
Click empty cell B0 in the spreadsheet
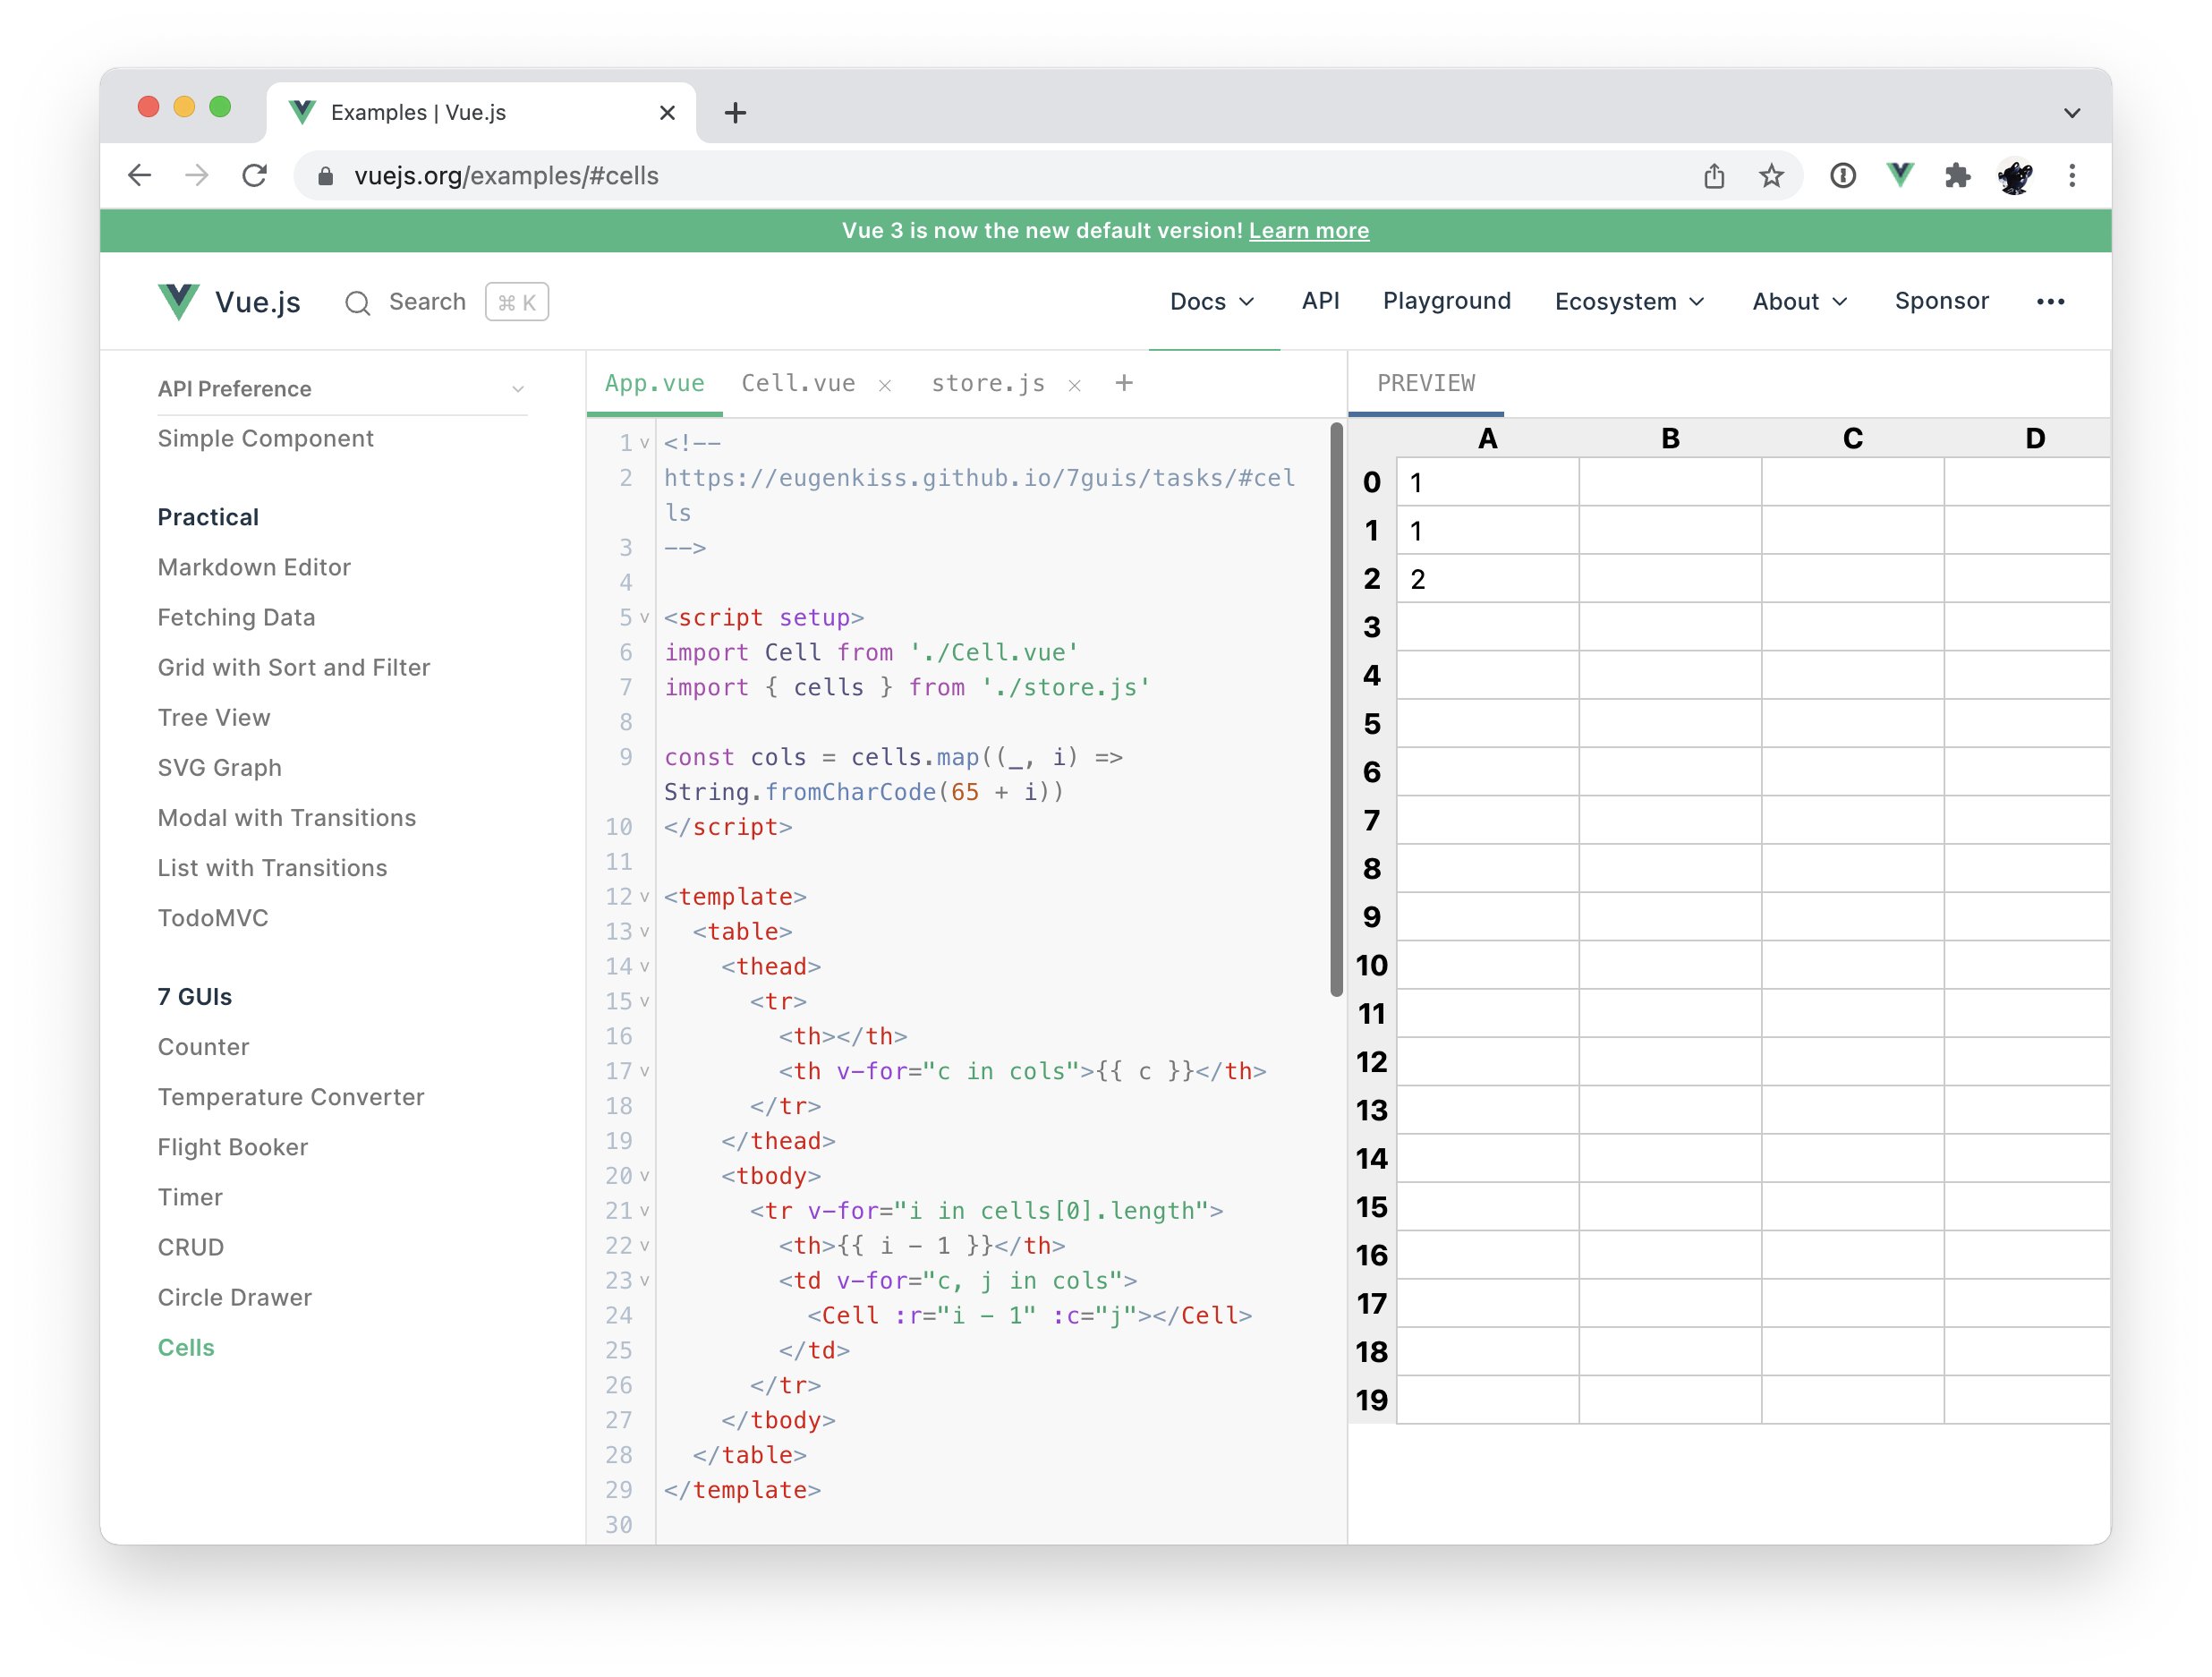[1670, 483]
